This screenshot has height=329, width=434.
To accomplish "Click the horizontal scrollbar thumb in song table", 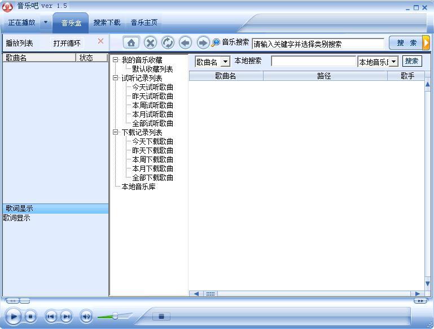I will tap(211, 294).
